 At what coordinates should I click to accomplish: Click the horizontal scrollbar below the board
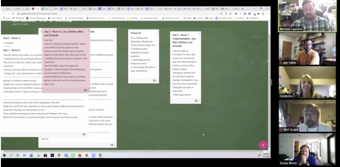click(134, 151)
